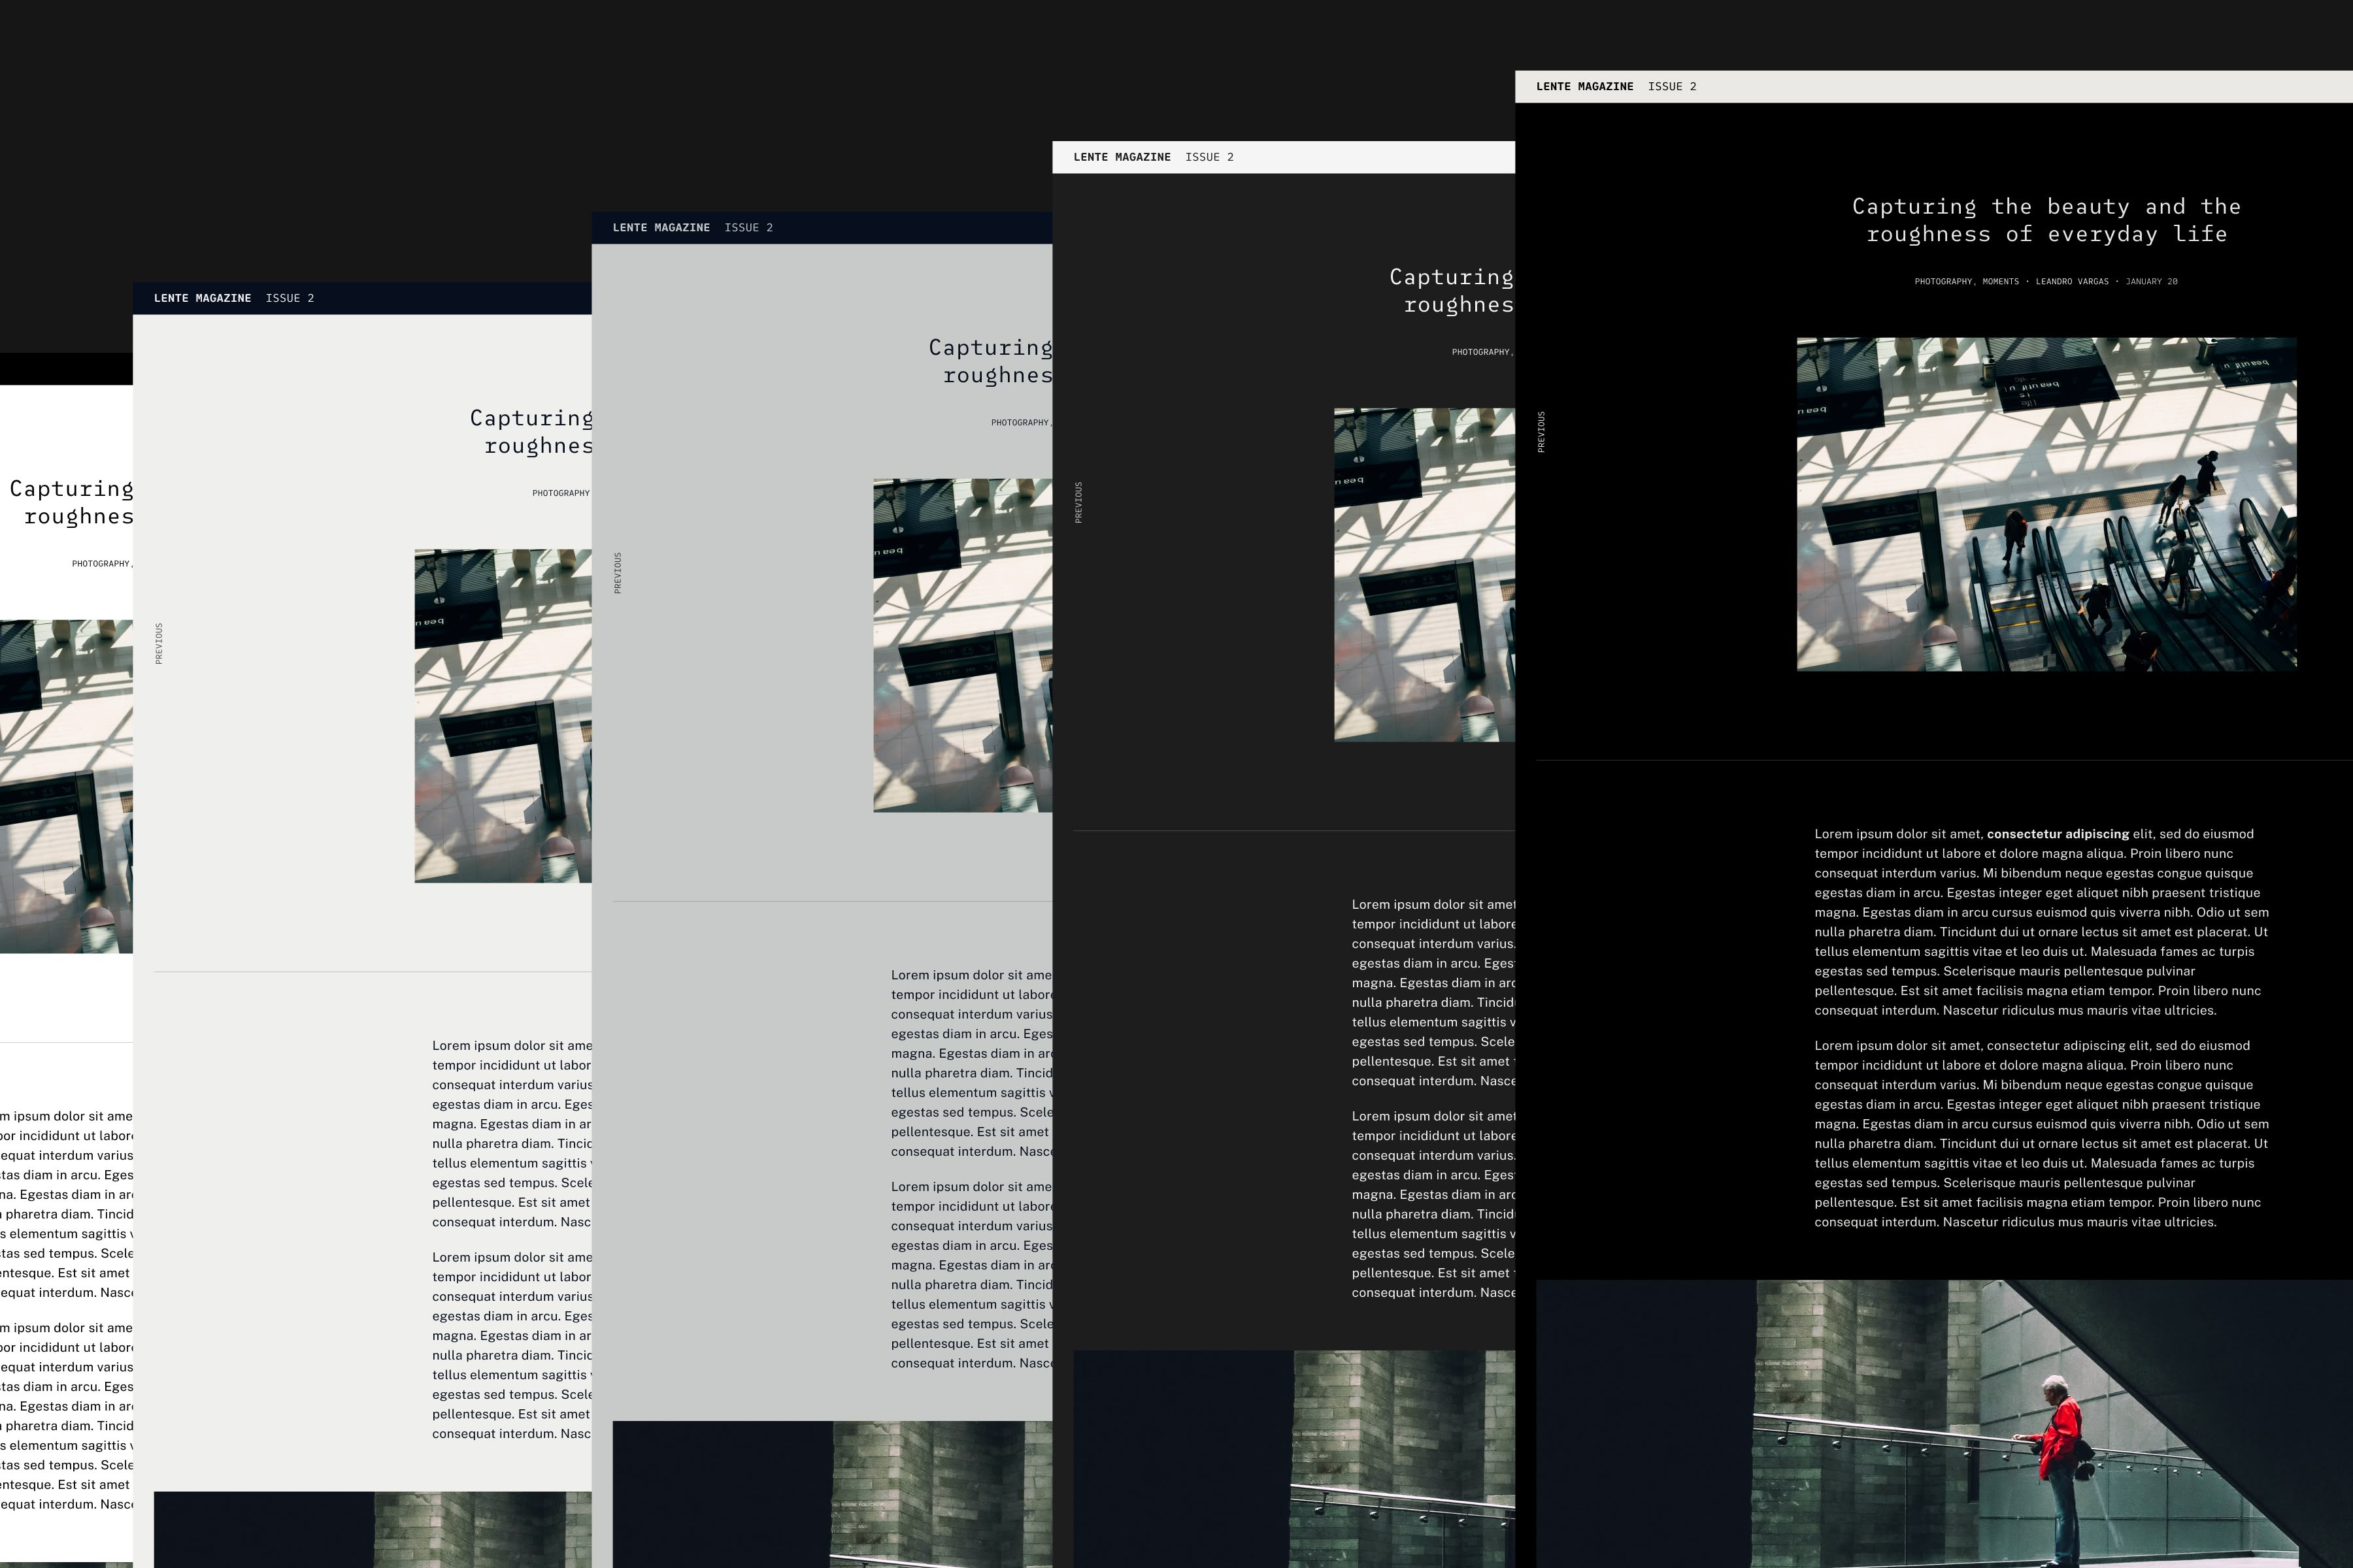The height and width of the screenshot is (1568, 2353).
Task: Click Previous link on medium gray page
Action: (618, 573)
